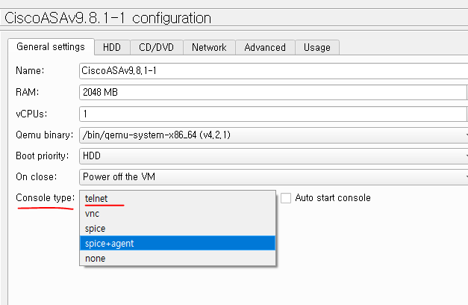Switch to the Network tab
The width and height of the screenshot is (468, 305).
pos(209,48)
